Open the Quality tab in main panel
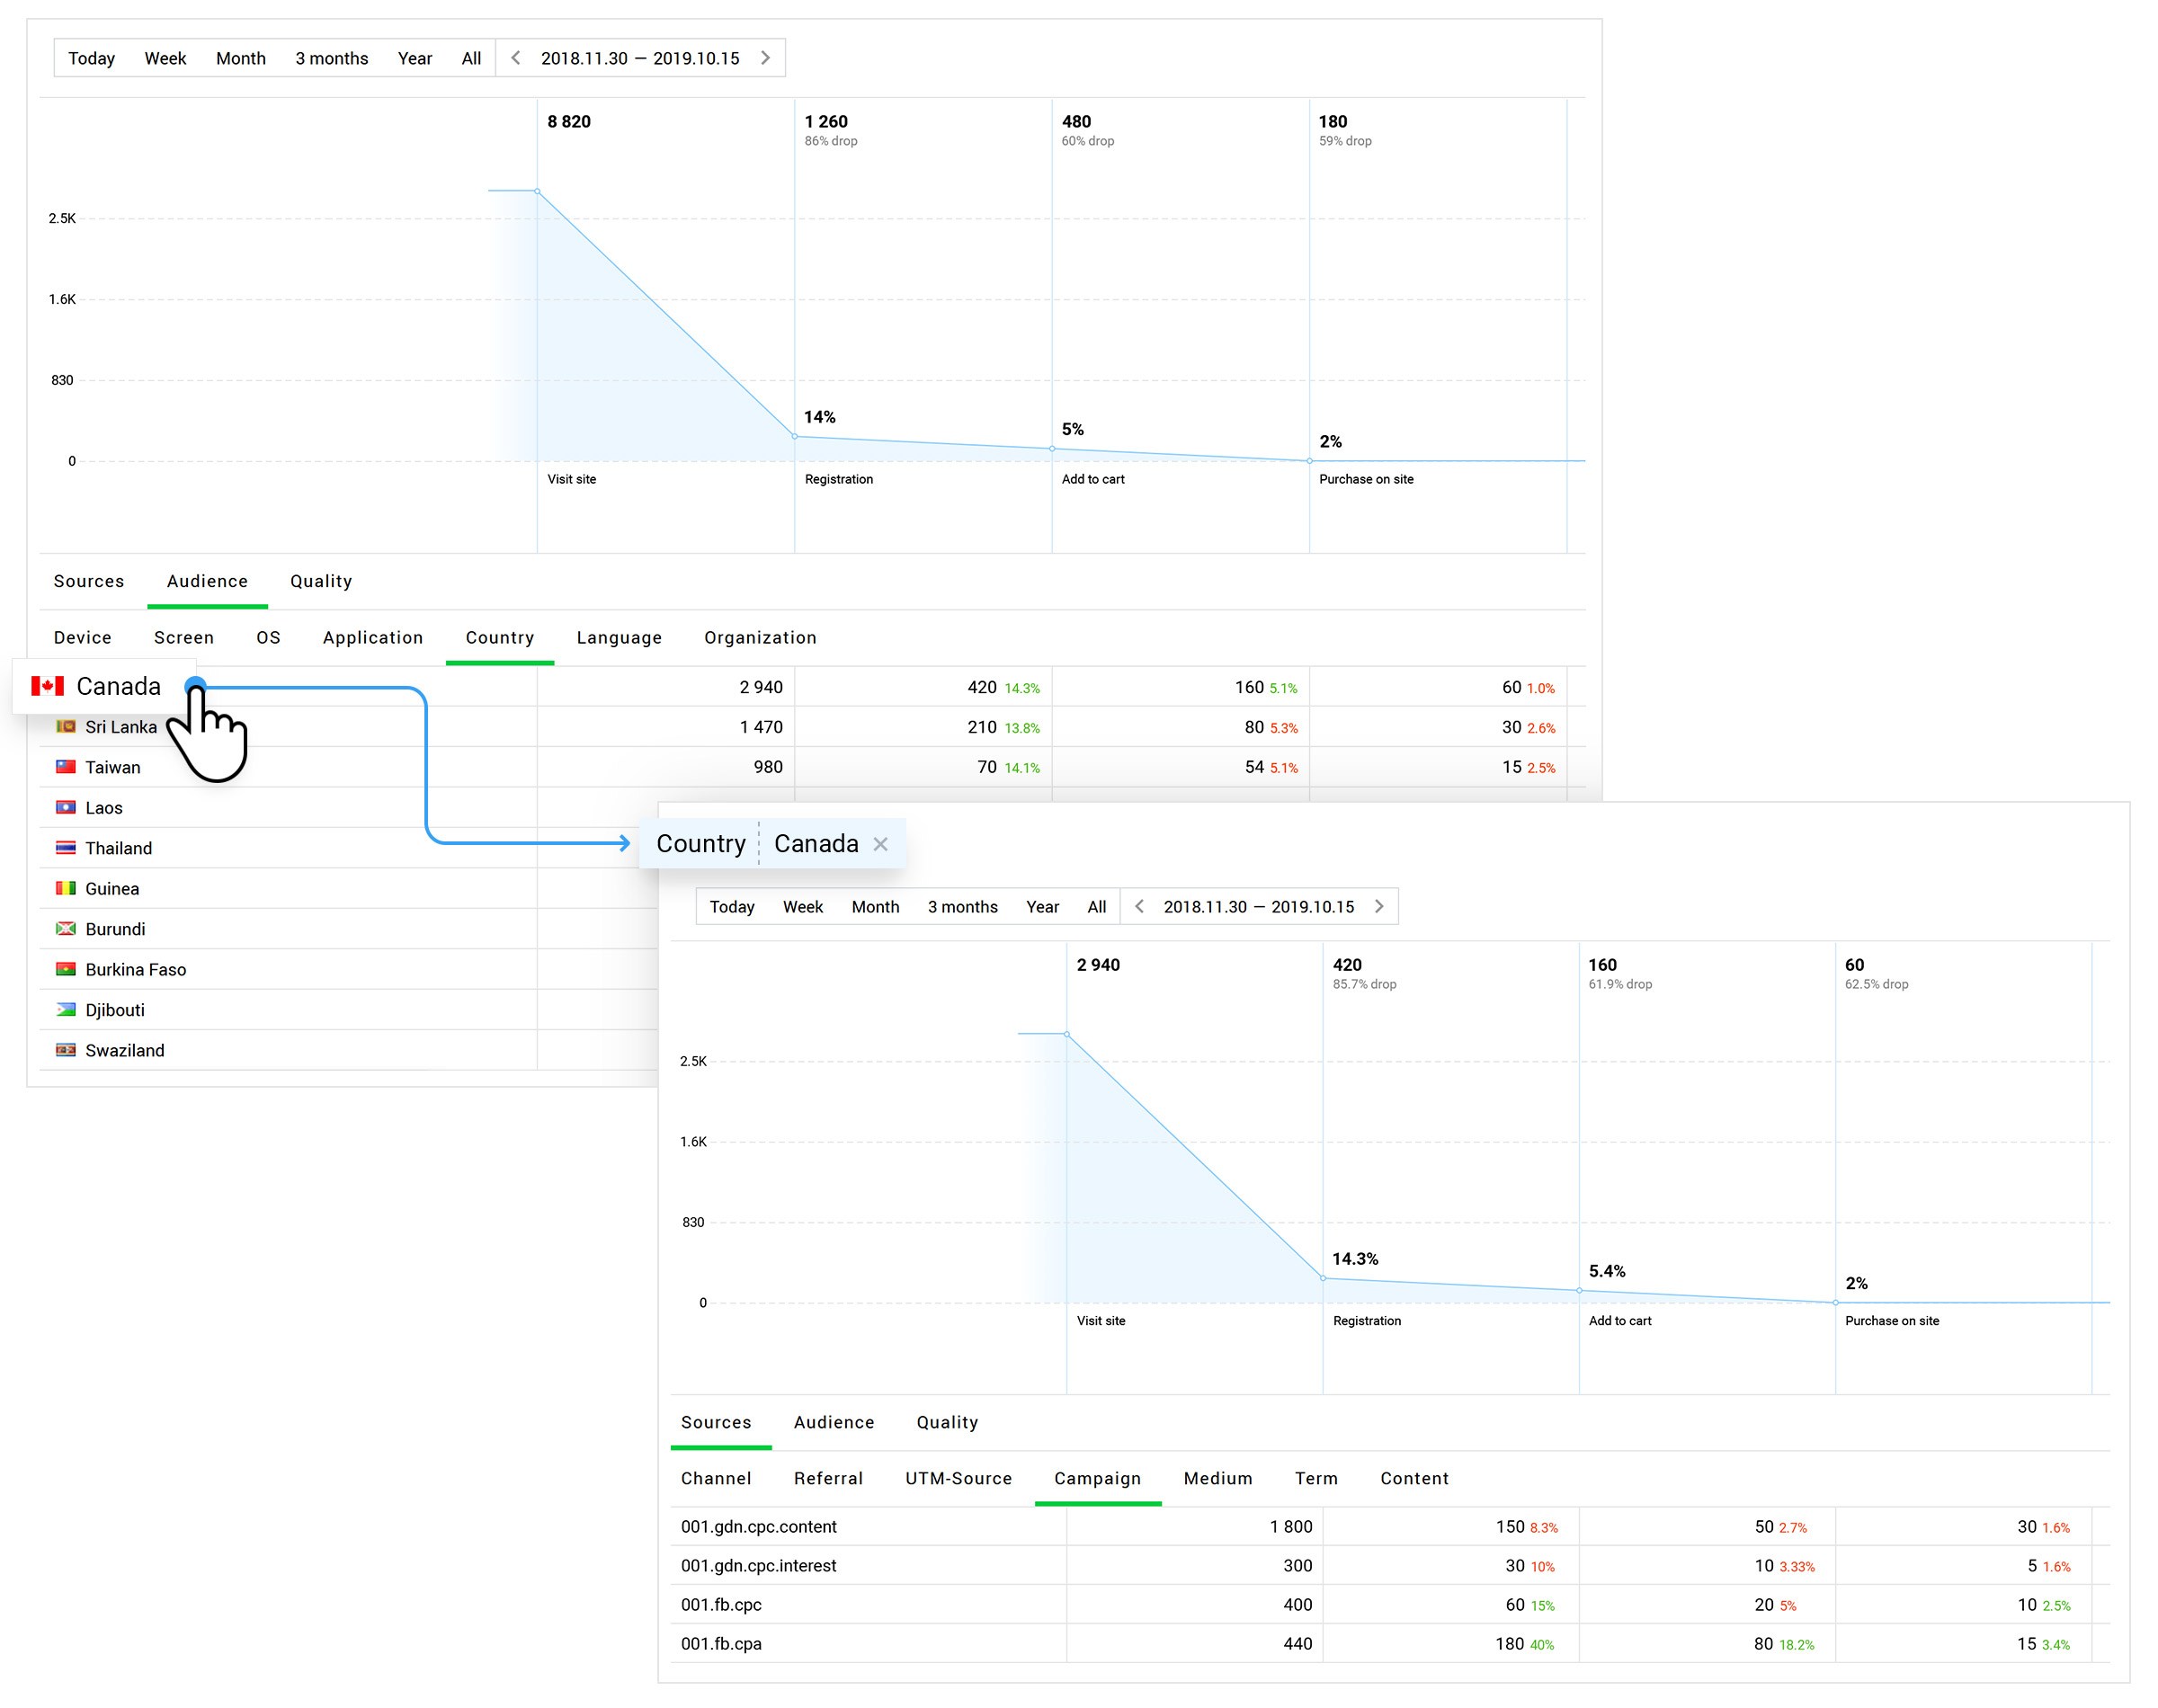This screenshot has width=2158, height=1708. (x=320, y=580)
